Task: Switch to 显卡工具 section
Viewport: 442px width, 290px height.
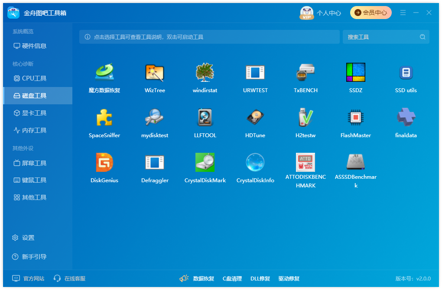Action: pos(38,113)
